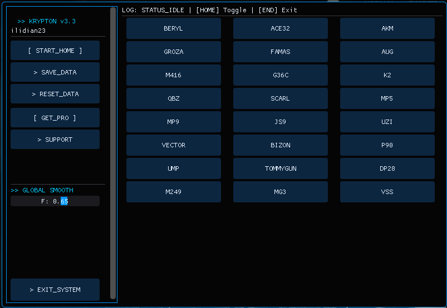Select the M416 weapon button

tap(173, 75)
